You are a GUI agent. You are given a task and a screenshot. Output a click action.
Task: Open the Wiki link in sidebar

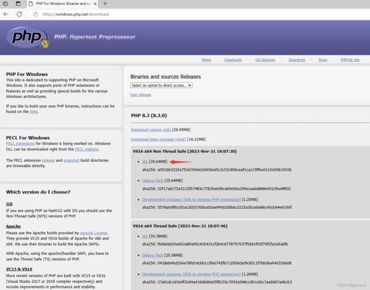tap(34, 112)
